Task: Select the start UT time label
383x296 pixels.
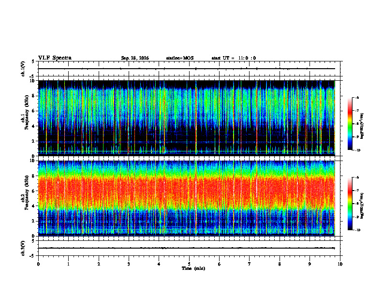Action: [x=234, y=58]
